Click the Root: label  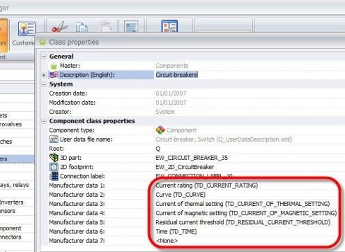click(56, 149)
